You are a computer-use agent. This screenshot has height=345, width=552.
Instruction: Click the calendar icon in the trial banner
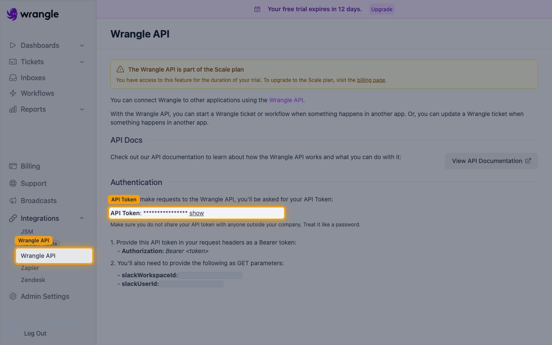(x=257, y=9)
